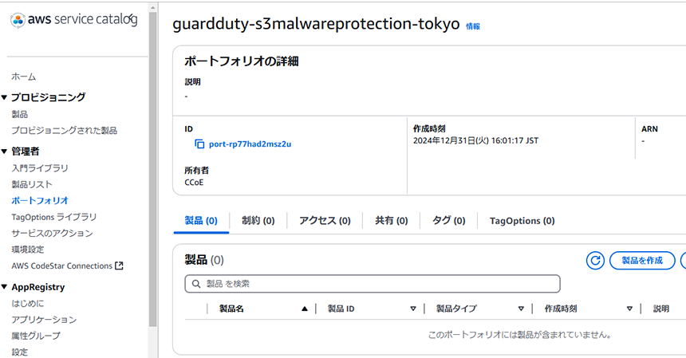This screenshot has height=358, width=686.
Task: Collapse the AppRegistry section
Action: click(4, 287)
